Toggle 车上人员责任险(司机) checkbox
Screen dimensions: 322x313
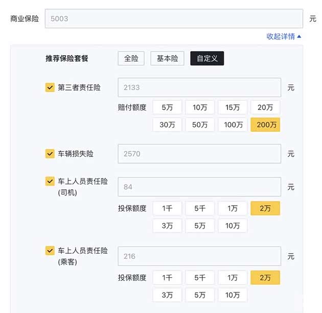[x=50, y=182]
